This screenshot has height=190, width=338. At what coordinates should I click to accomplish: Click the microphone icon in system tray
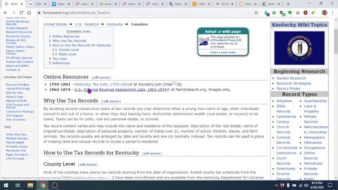point(288,185)
